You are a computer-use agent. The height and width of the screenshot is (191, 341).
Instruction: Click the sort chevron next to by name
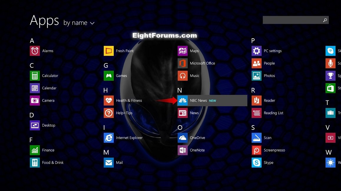click(x=92, y=23)
